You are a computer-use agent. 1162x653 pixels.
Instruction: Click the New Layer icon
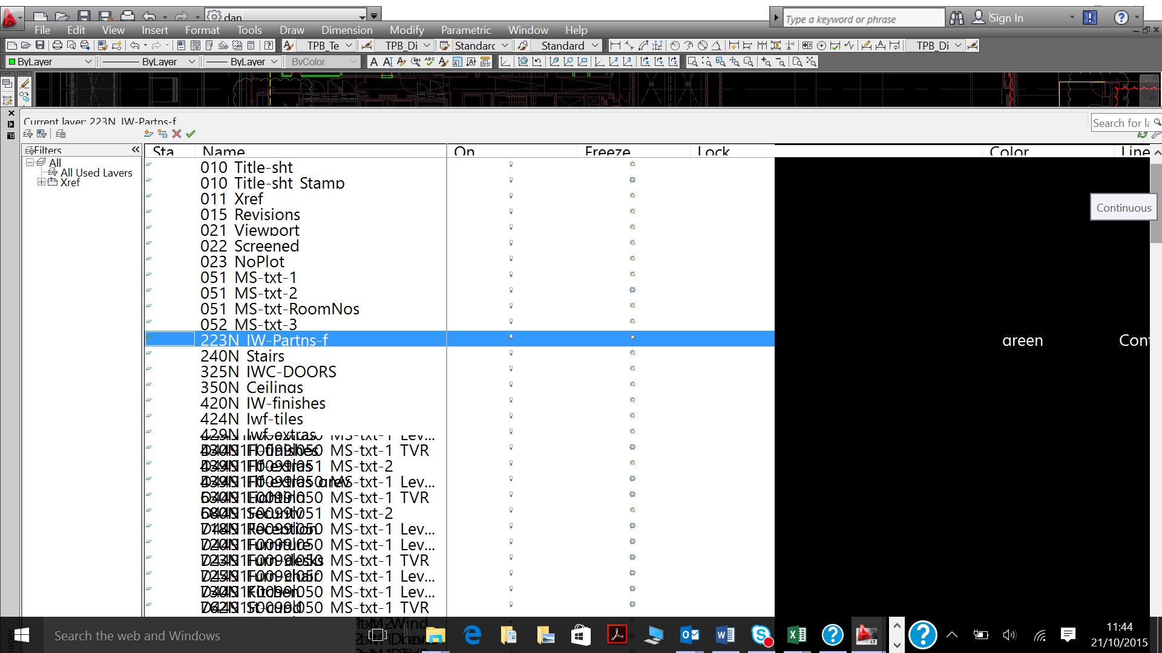coord(149,134)
